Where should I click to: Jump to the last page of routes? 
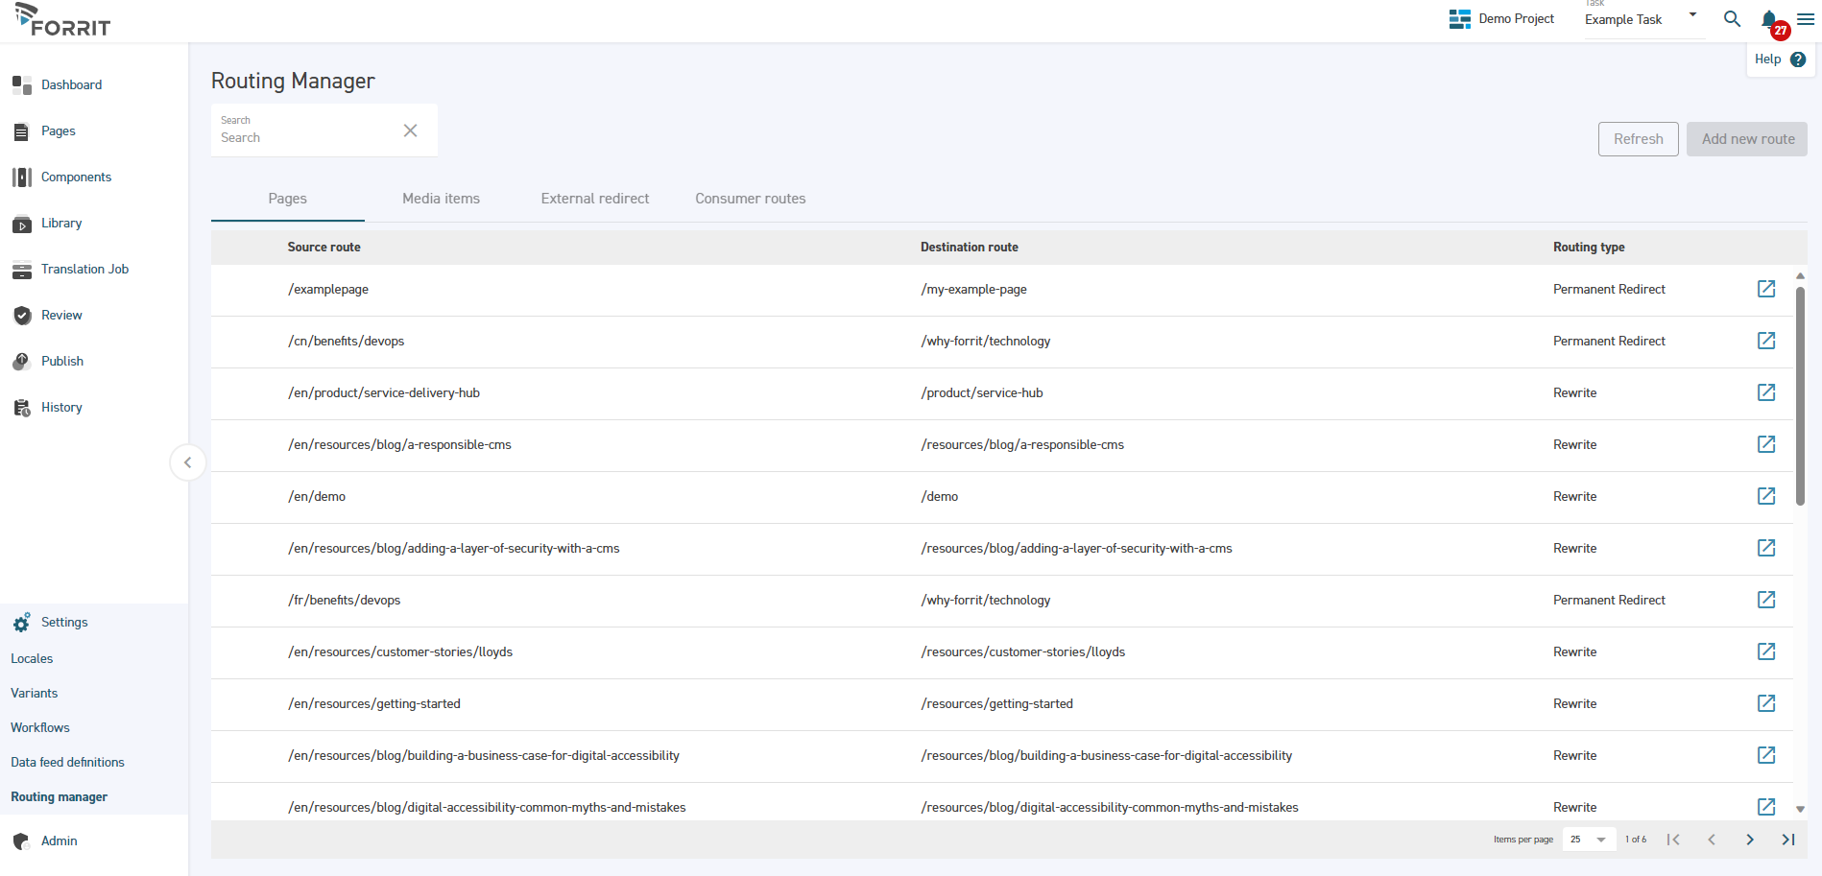1787,839
